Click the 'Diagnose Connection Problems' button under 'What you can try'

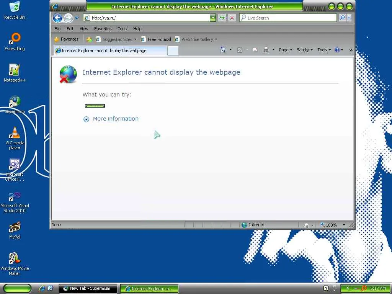pyautogui.click(x=95, y=106)
